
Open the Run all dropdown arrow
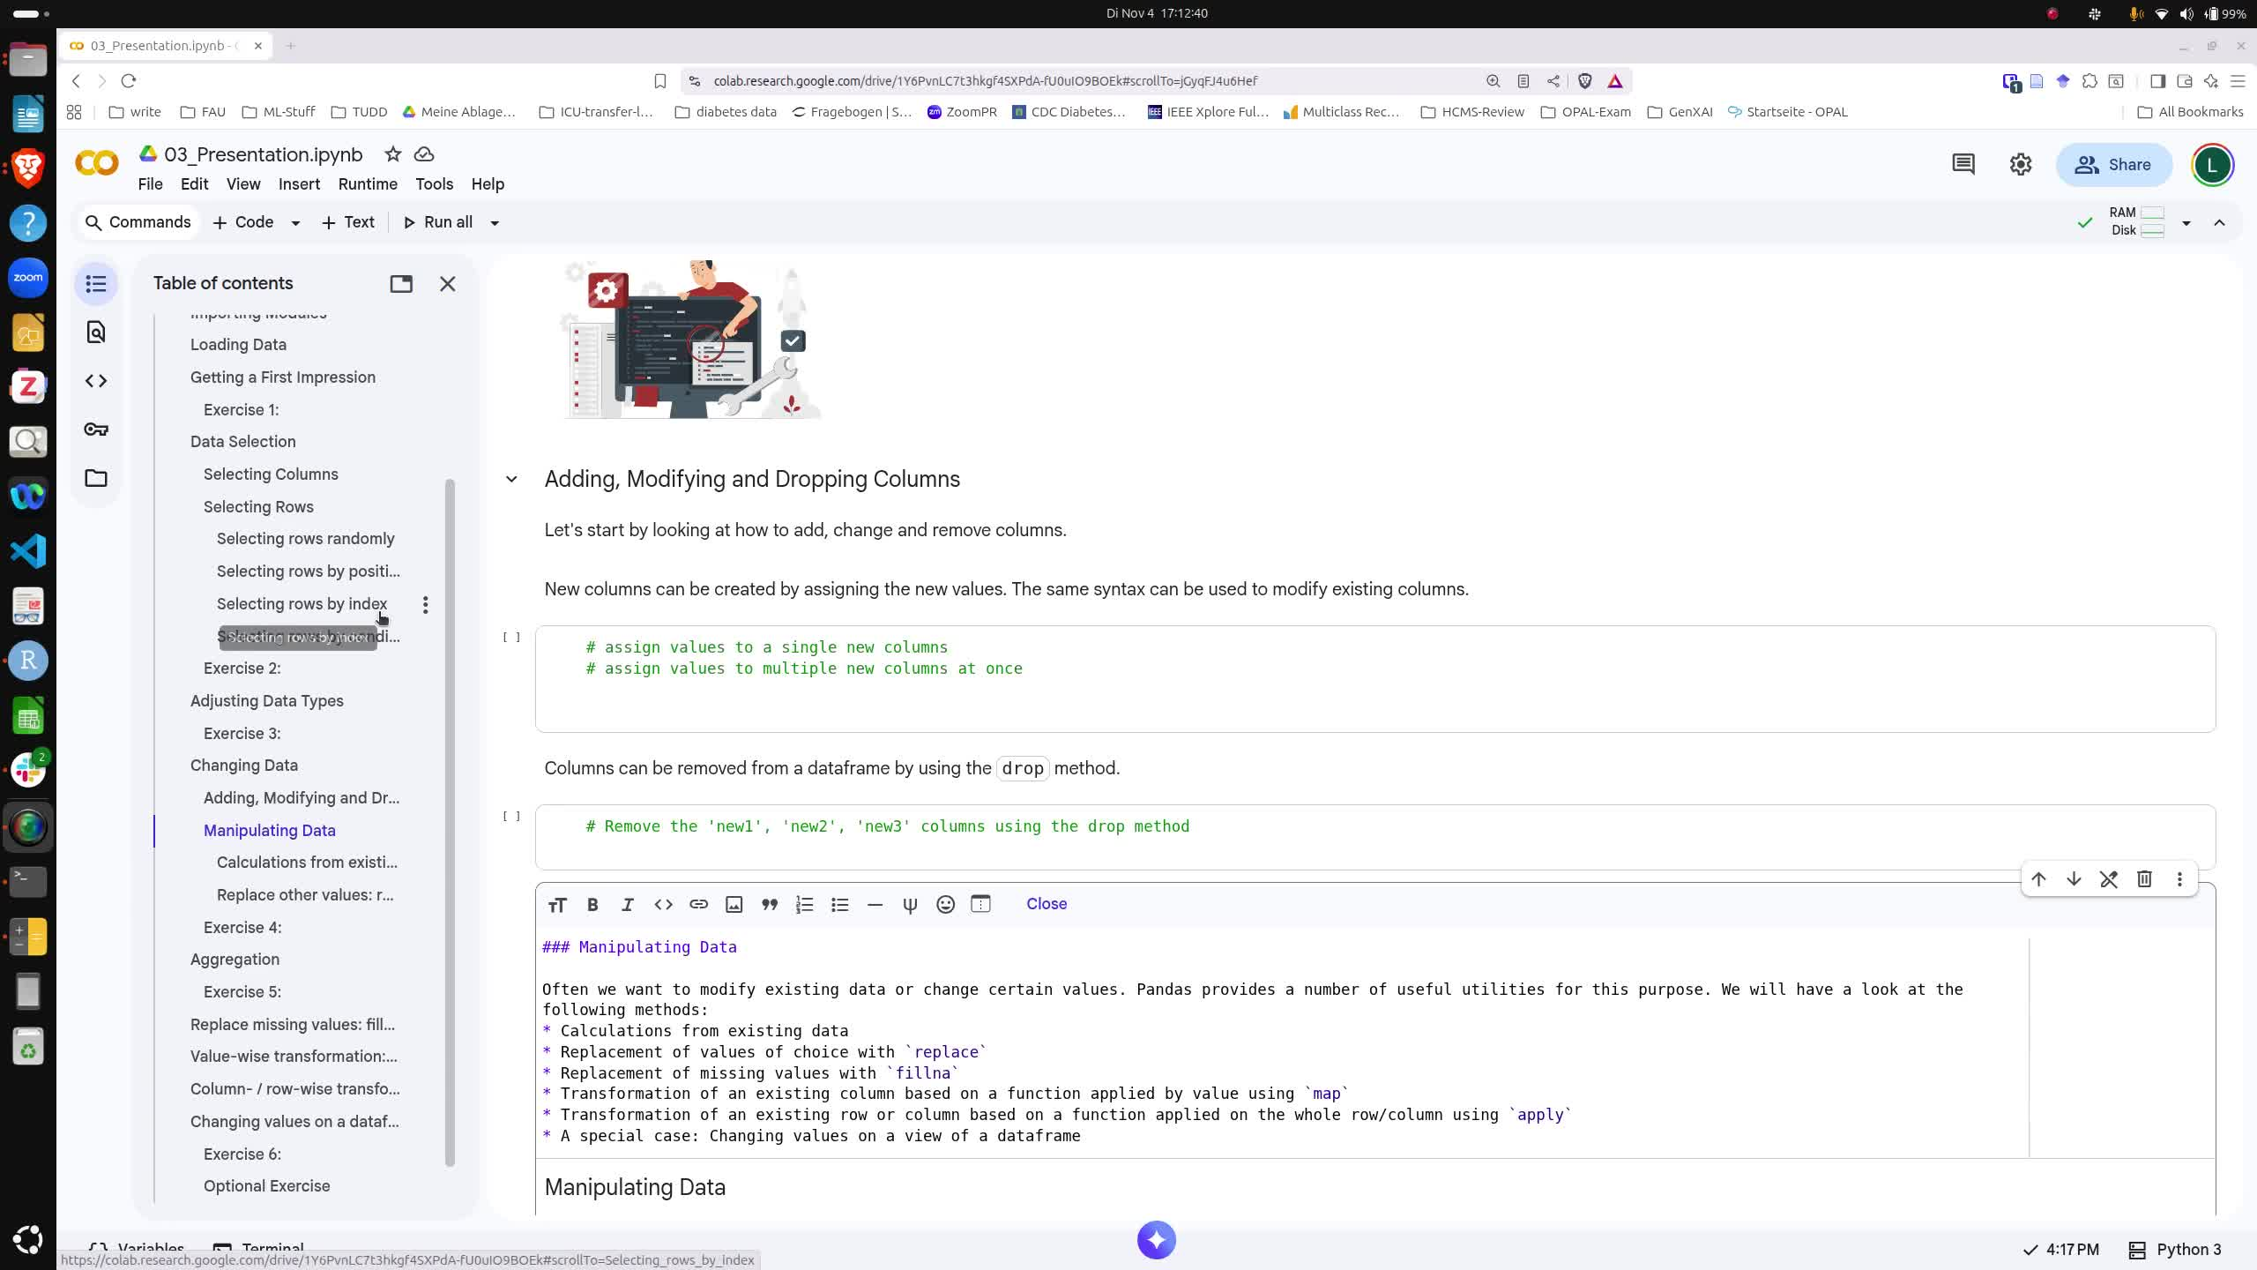point(495,223)
